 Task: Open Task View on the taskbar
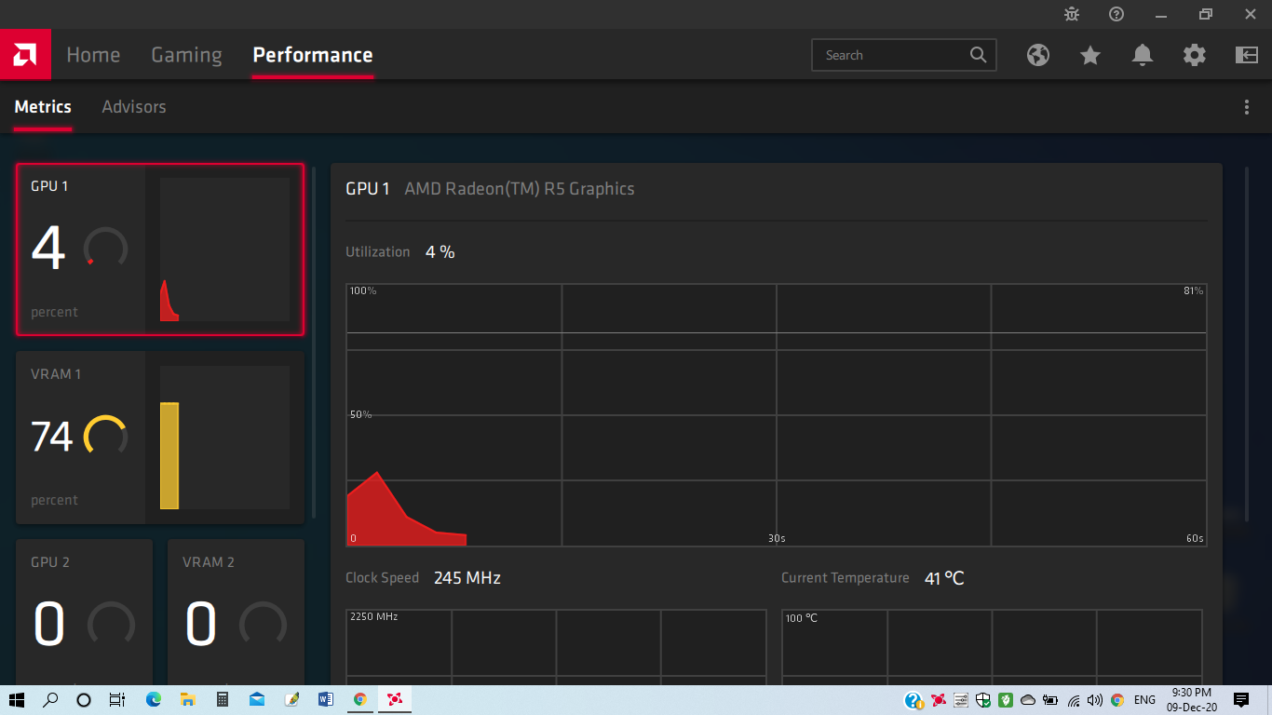tap(117, 700)
